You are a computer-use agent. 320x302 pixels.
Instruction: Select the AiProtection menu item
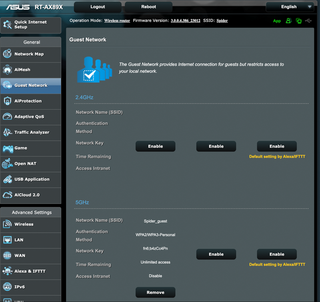click(x=31, y=101)
